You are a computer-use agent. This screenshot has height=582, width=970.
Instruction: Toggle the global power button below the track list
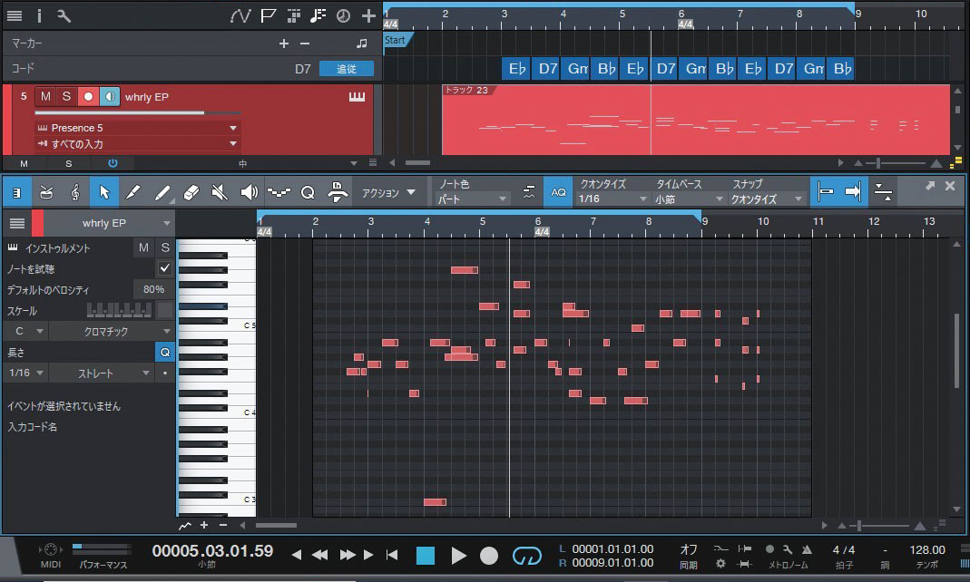(x=113, y=163)
